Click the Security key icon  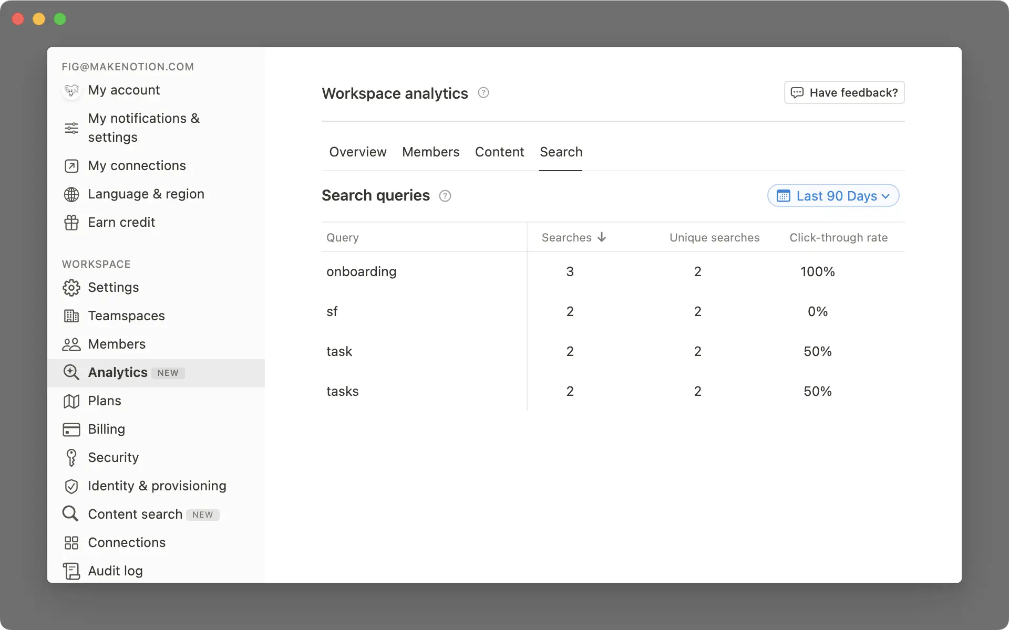click(x=71, y=457)
